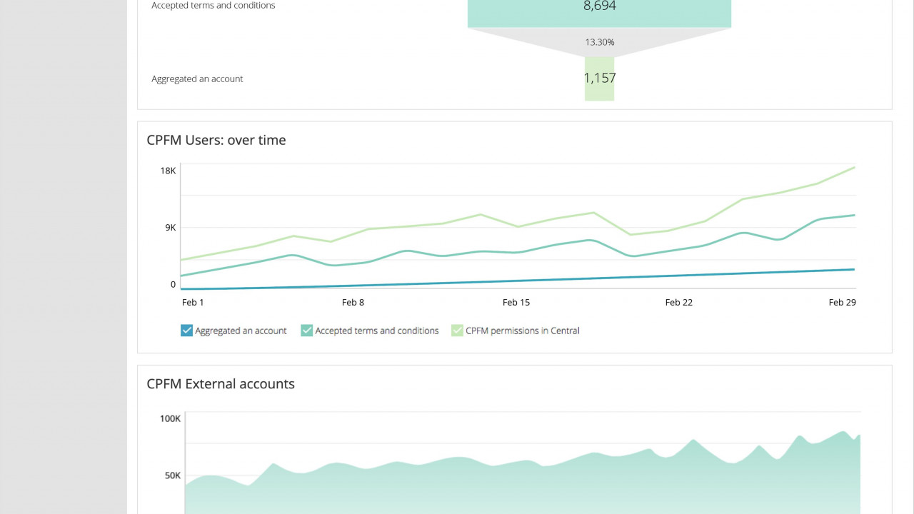Screen dimensions: 914x514
Task: Click the 13.30% conversion rate label
Action: coord(599,42)
